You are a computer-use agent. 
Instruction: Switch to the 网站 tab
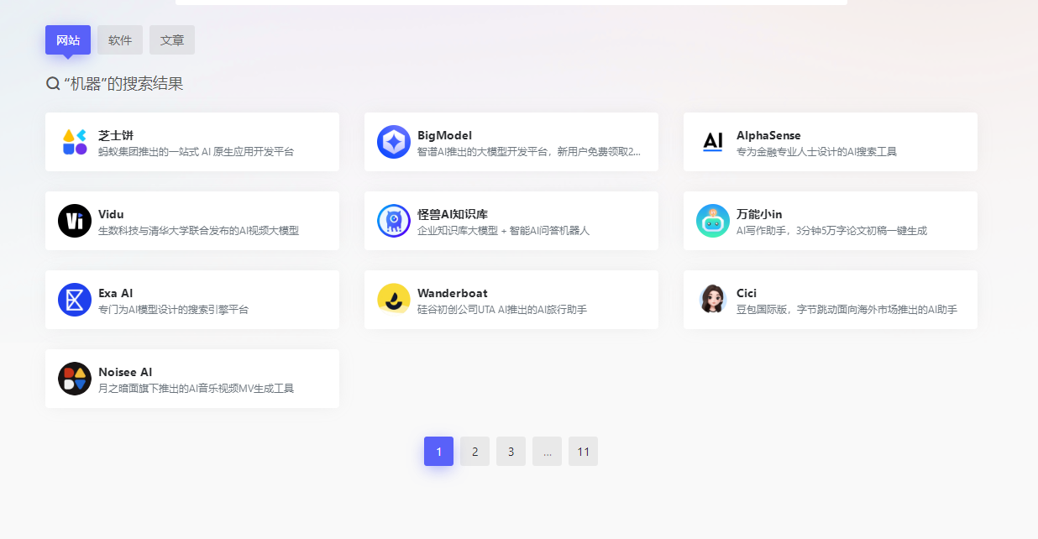click(68, 39)
